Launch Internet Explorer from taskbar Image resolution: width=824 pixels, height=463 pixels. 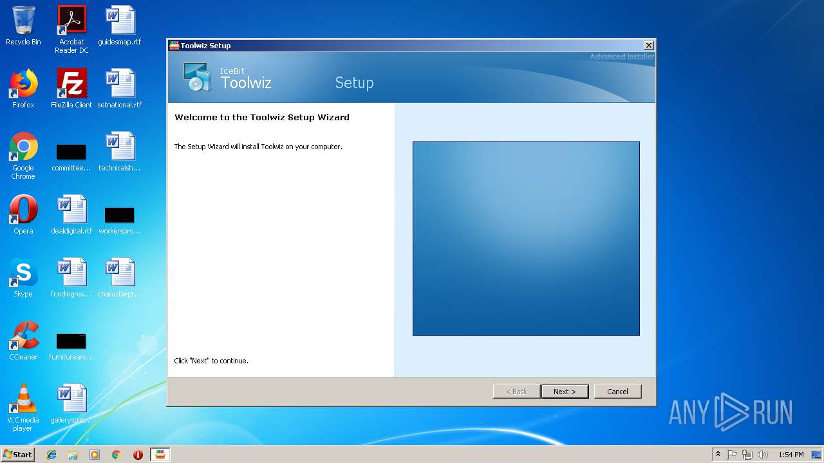click(x=51, y=455)
